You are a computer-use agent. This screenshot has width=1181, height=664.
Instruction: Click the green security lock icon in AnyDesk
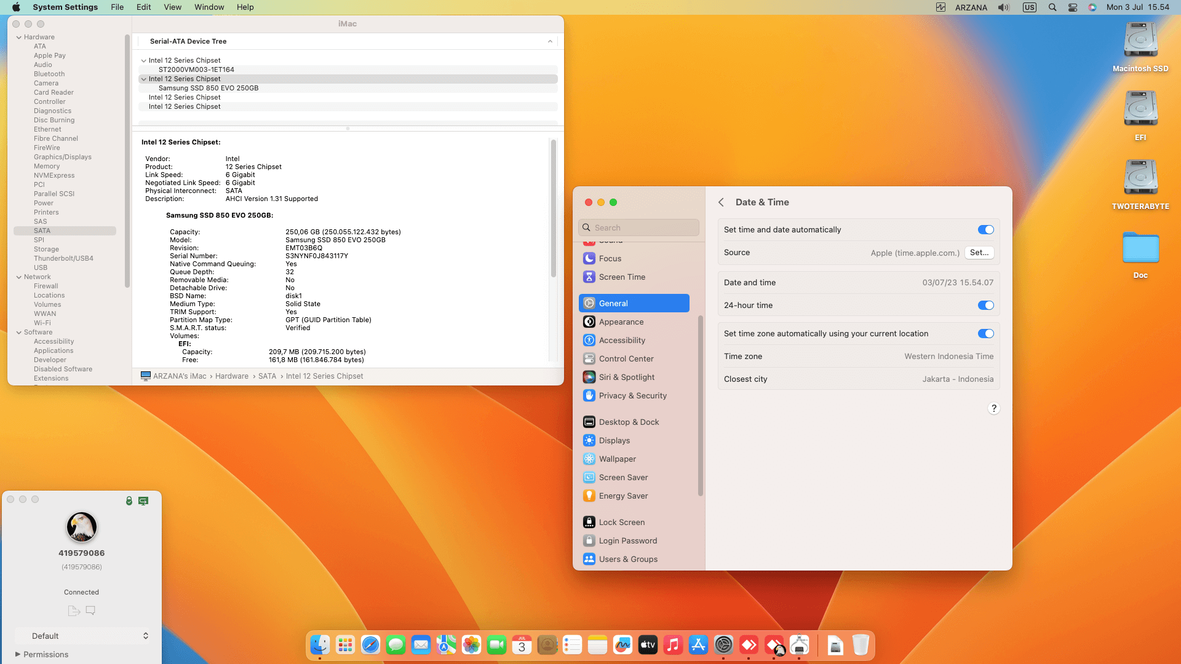point(129,501)
